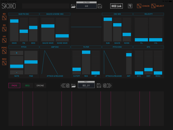173x130 pixels.
Task: Adjust the SAUCE WAVE slider
Action: (x=48, y=29)
